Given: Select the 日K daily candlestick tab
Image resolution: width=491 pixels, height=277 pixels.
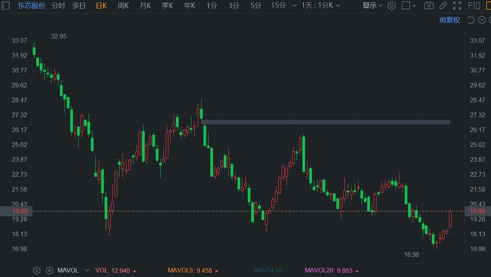Looking at the screenshot, I should tap(101, 5).
